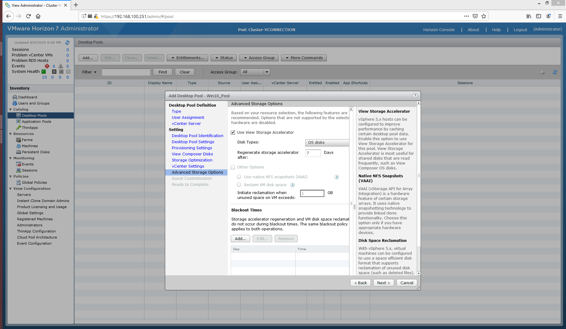Viewport: 566px width, 329px height.
Task: Click help icon next to Reclaim VM disk space
Action: pos(292,185)
